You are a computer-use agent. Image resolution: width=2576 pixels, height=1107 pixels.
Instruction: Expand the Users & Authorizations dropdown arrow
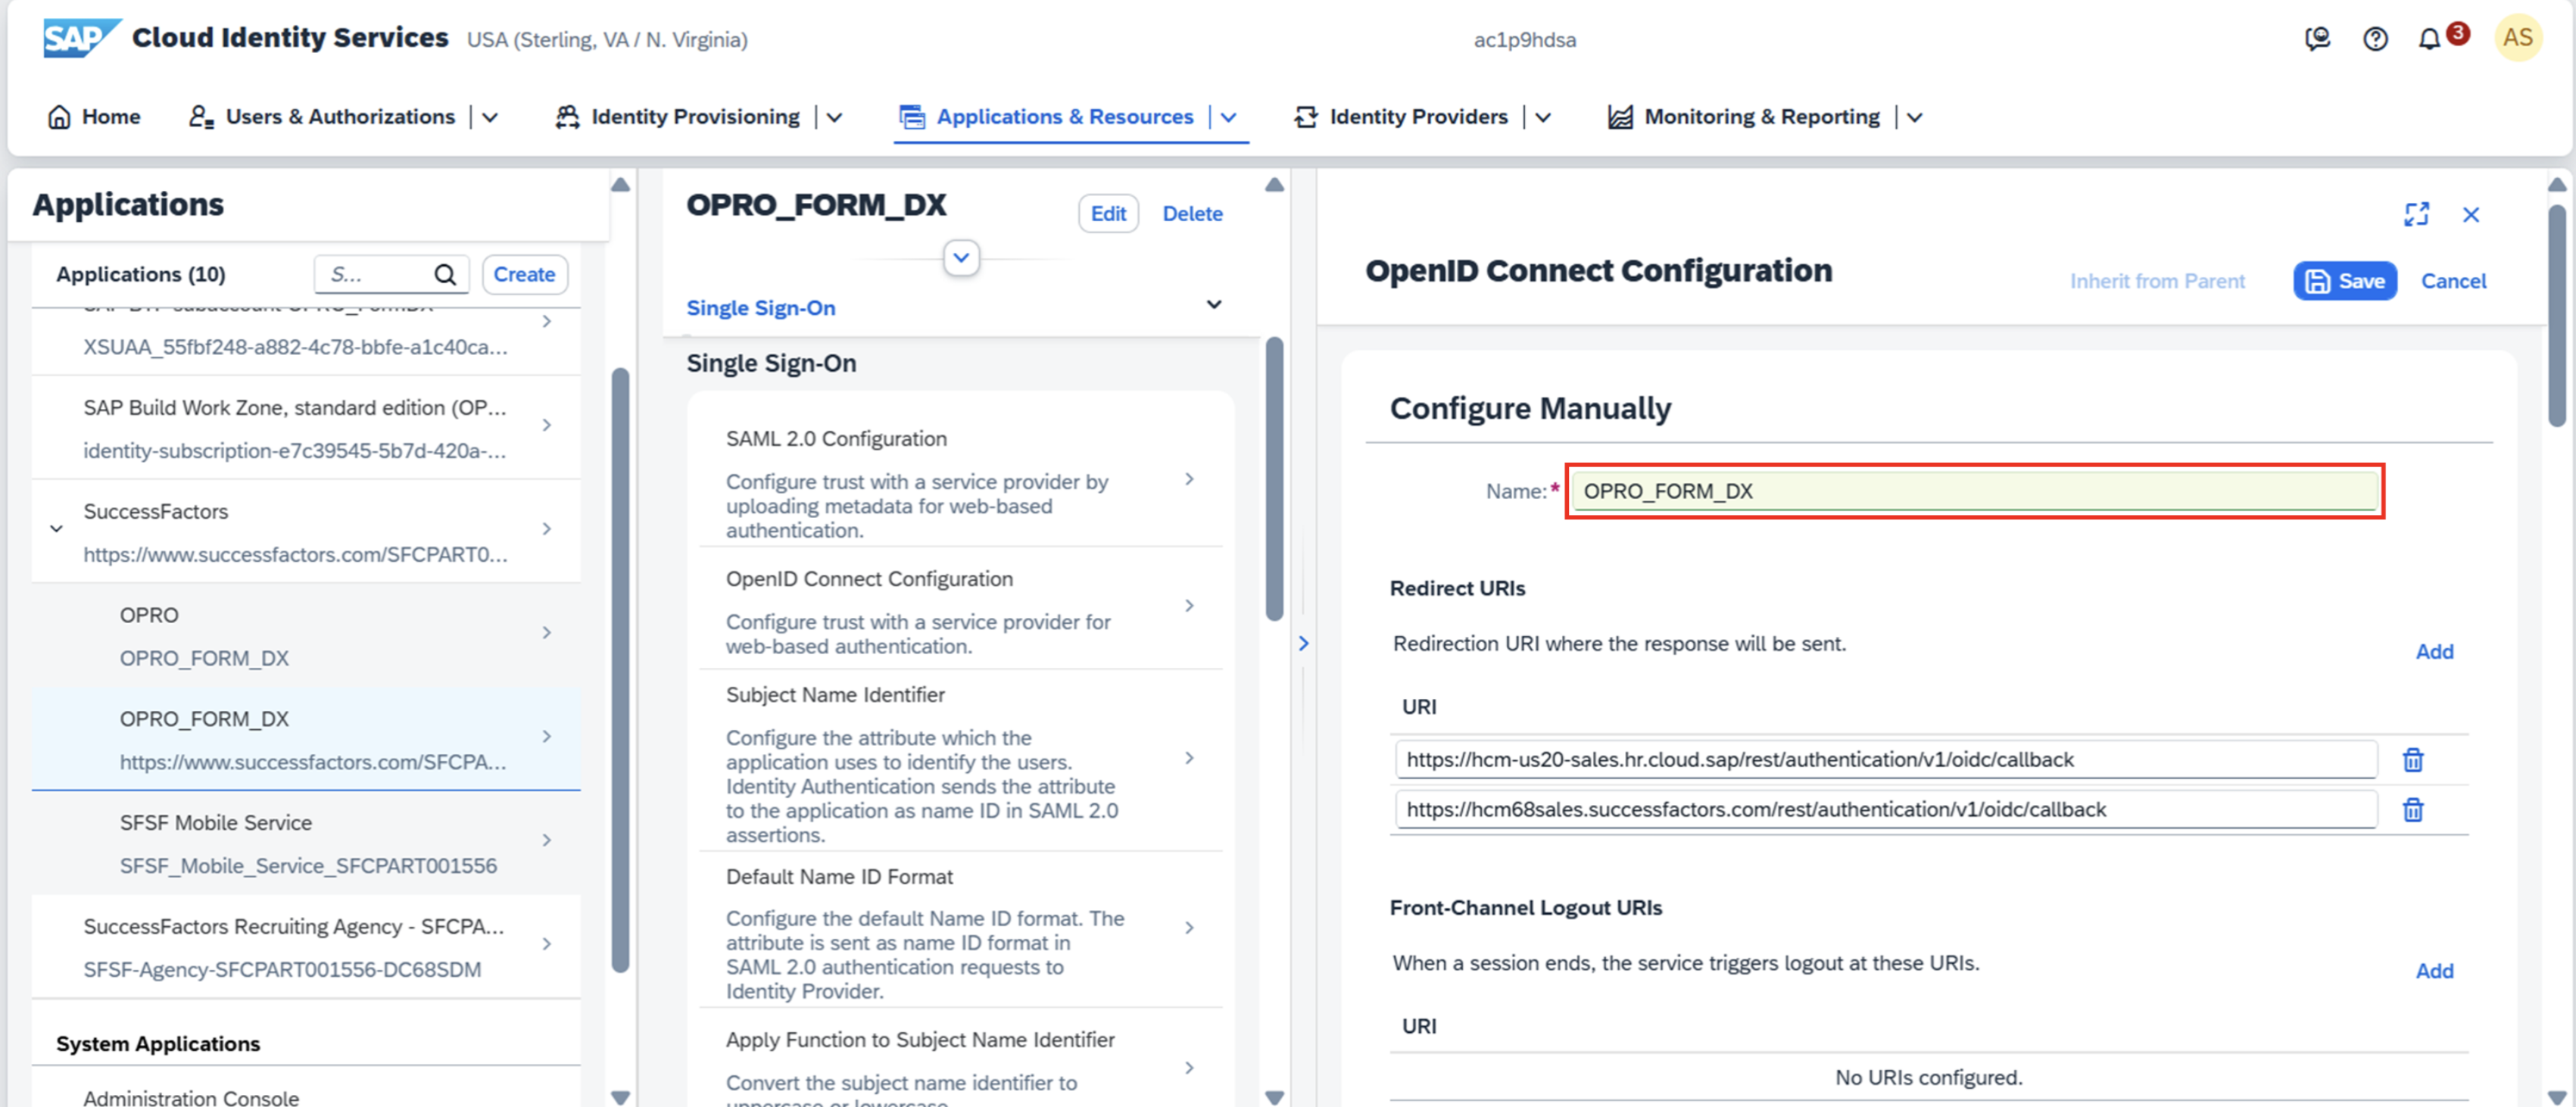(x=490, y=117)
